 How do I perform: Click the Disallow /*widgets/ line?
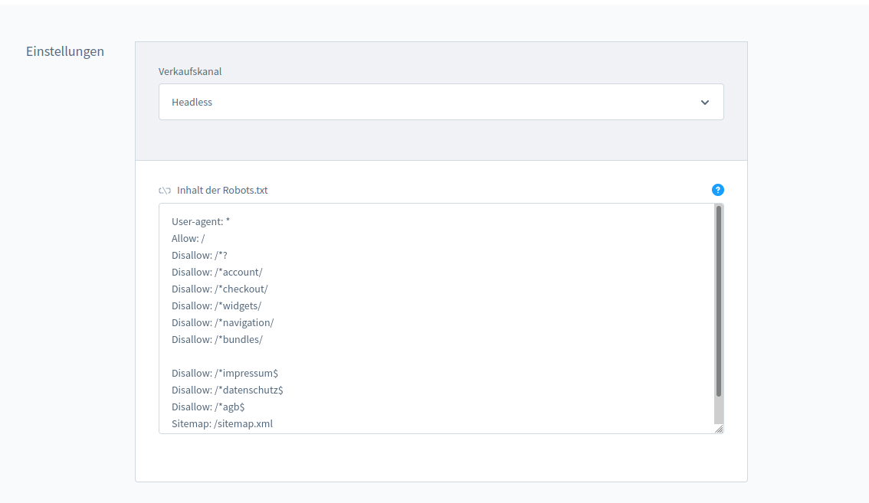tap(216, 306)
